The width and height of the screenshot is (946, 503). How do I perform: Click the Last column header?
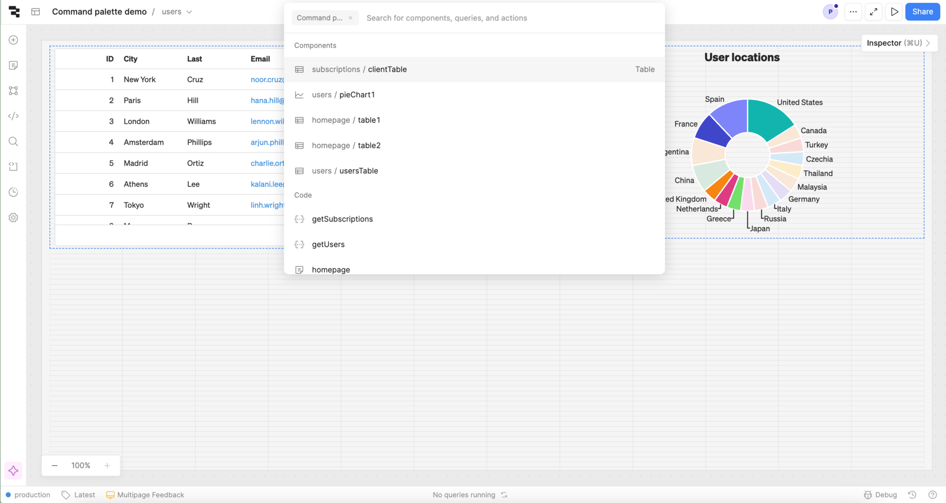click(194, 59)
